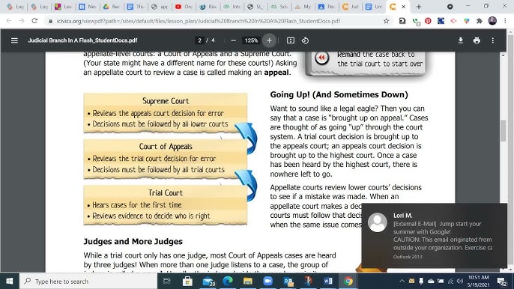This screenshot has width=514, height=289.
Task: Click the Windows search box
Action: point(88,281)
